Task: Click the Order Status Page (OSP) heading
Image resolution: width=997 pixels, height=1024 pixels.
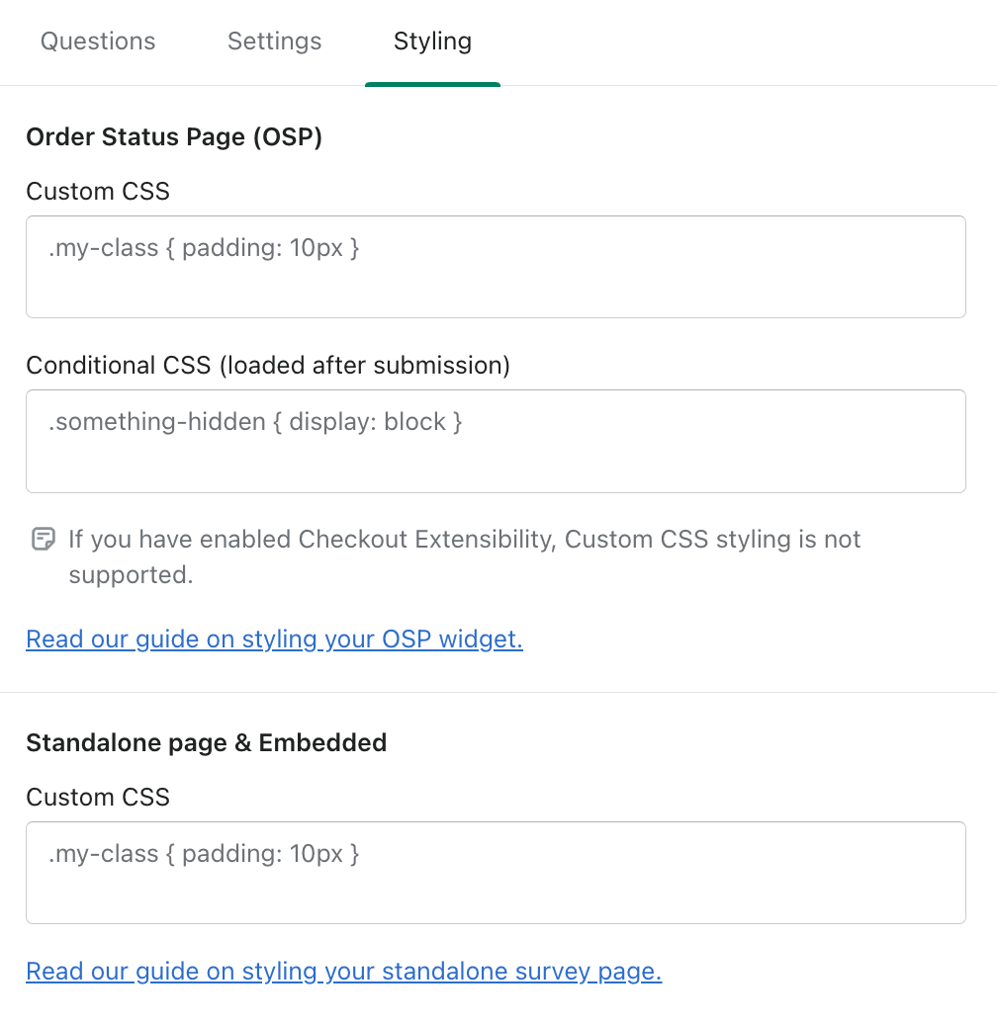Action: [x=174, y=137]
